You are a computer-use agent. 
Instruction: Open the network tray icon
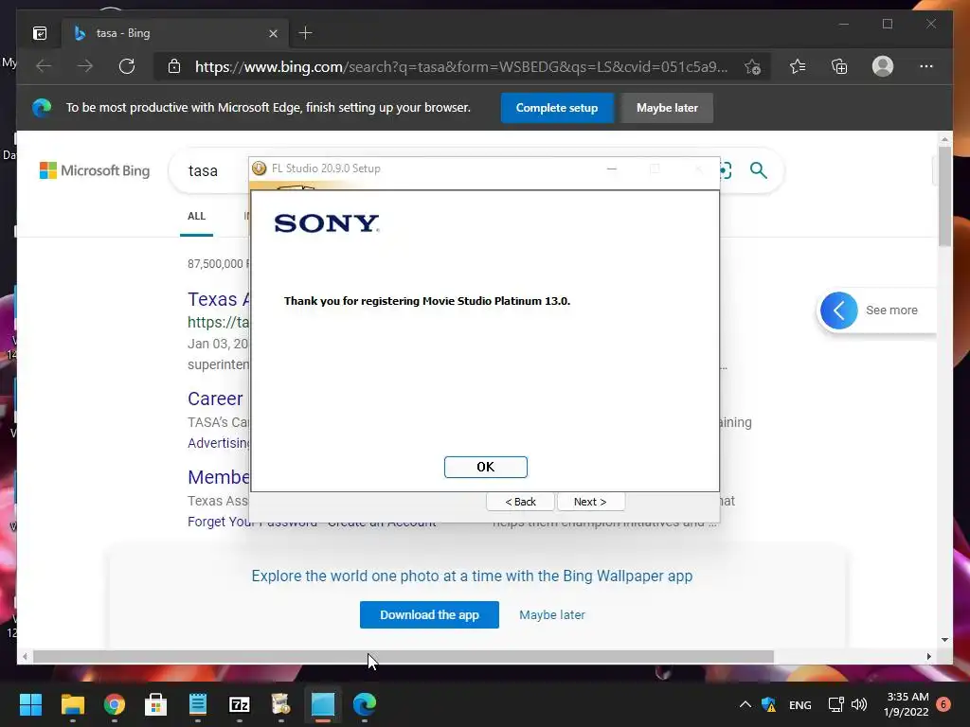pyautogui.click(x=835, y=704)
